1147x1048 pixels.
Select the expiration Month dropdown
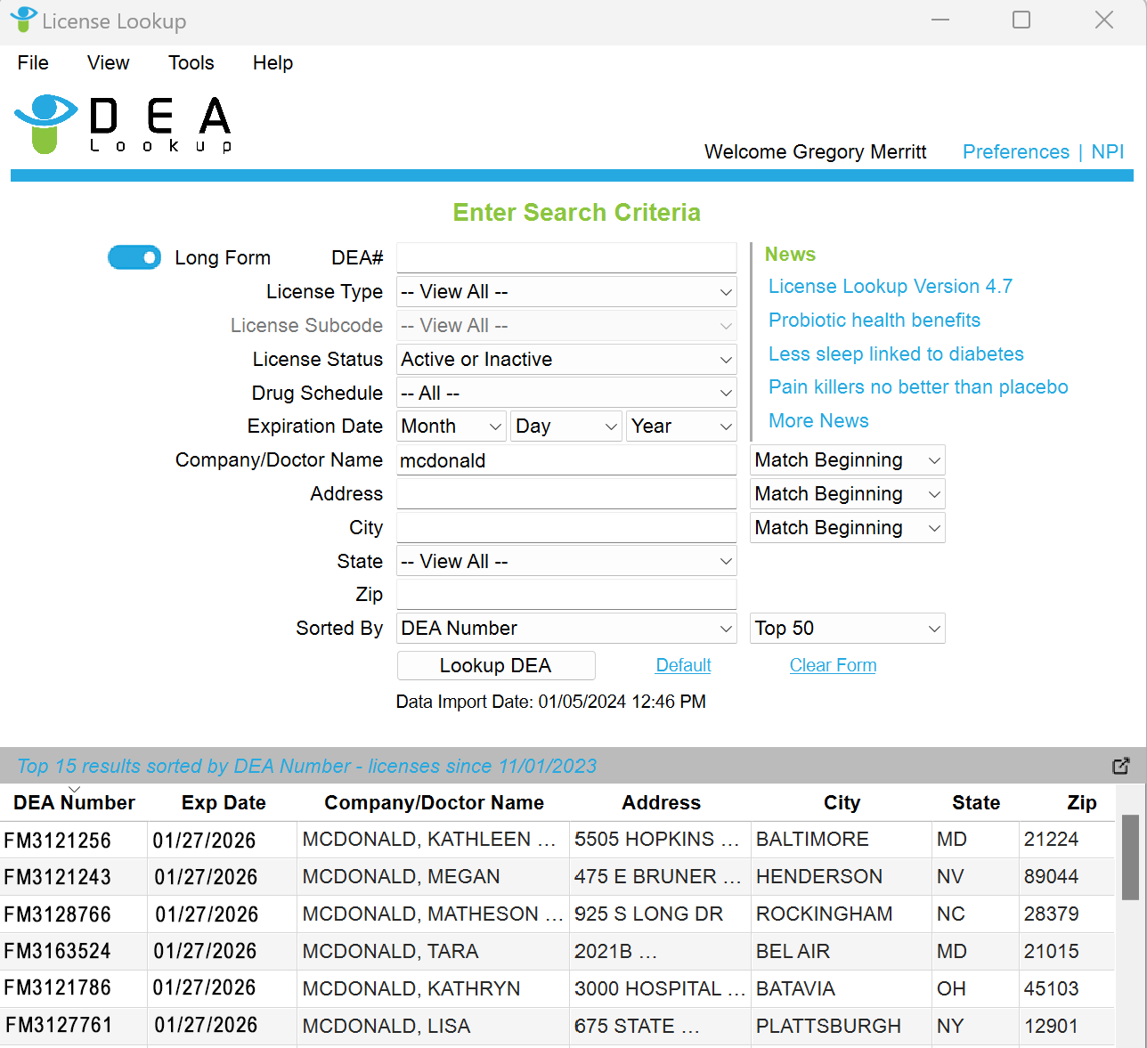451,427
